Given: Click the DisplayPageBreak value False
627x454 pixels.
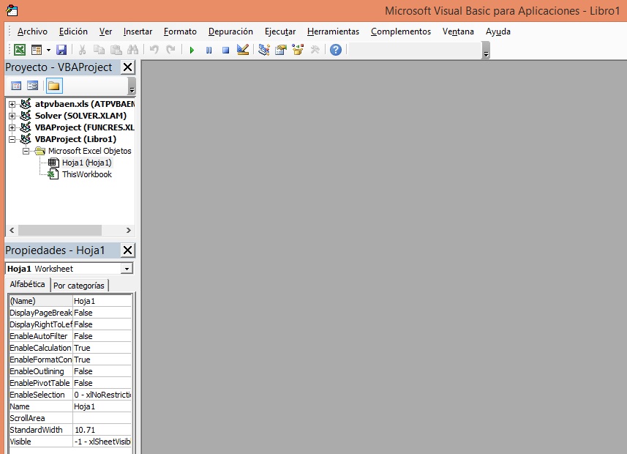Looking at the screenshot, I should [x=102, y=313].
